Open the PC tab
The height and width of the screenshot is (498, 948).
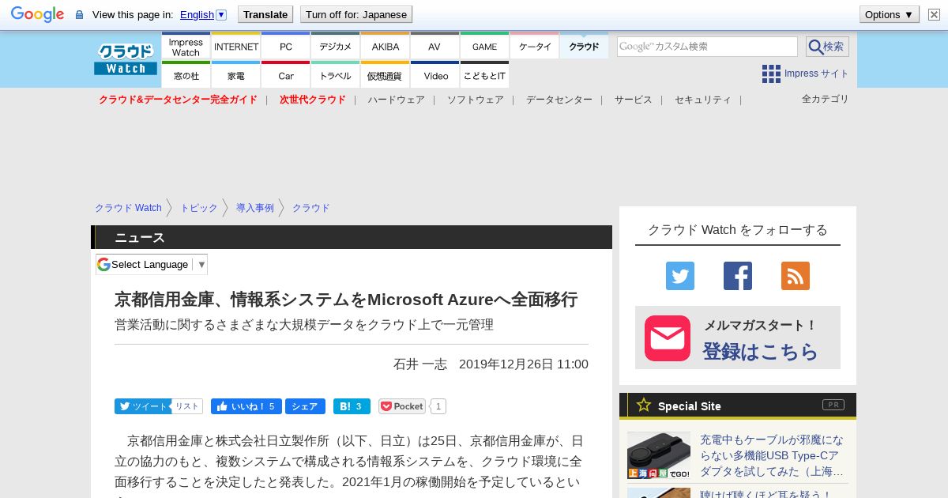(x=286, y=47)
